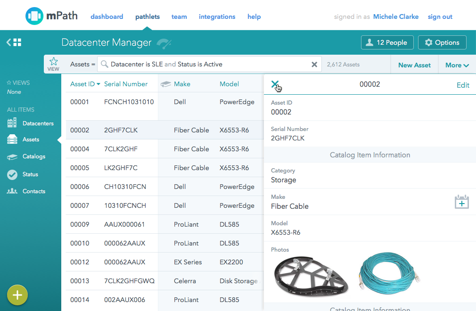Screen dimensions: 476x311
Task: Click the 12 People button
Action: [x=387, y=42]
